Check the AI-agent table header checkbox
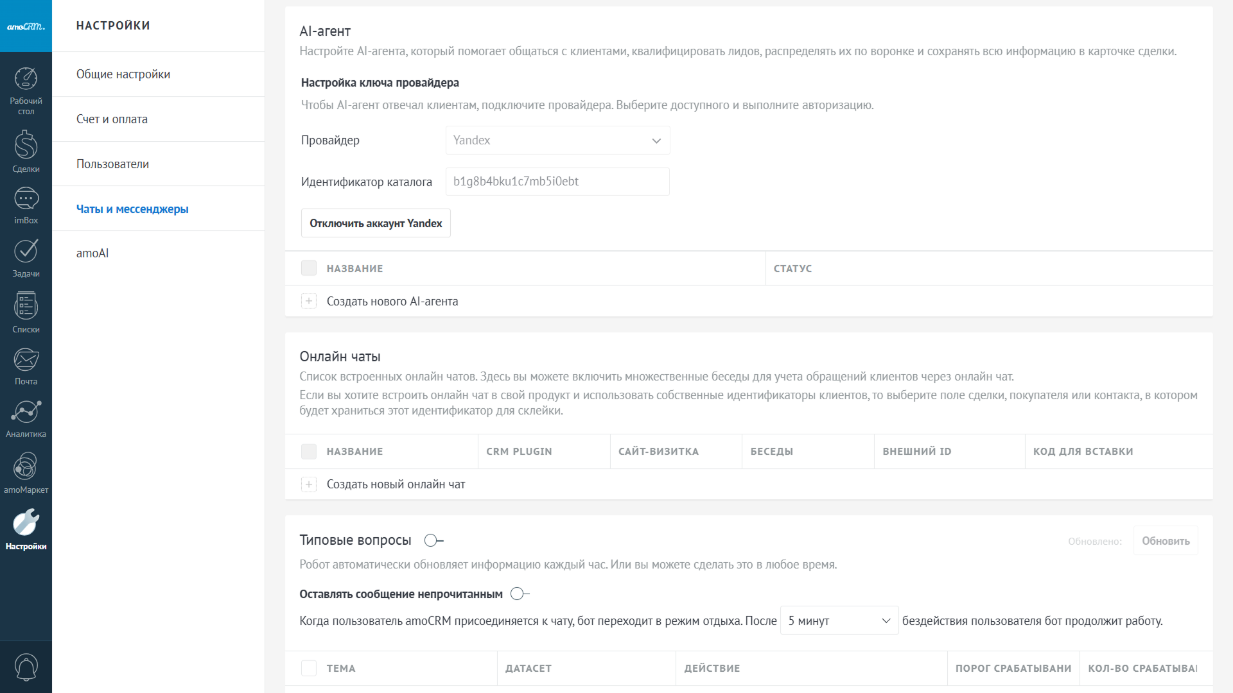Screen dimensions: 1233x693 309,268
